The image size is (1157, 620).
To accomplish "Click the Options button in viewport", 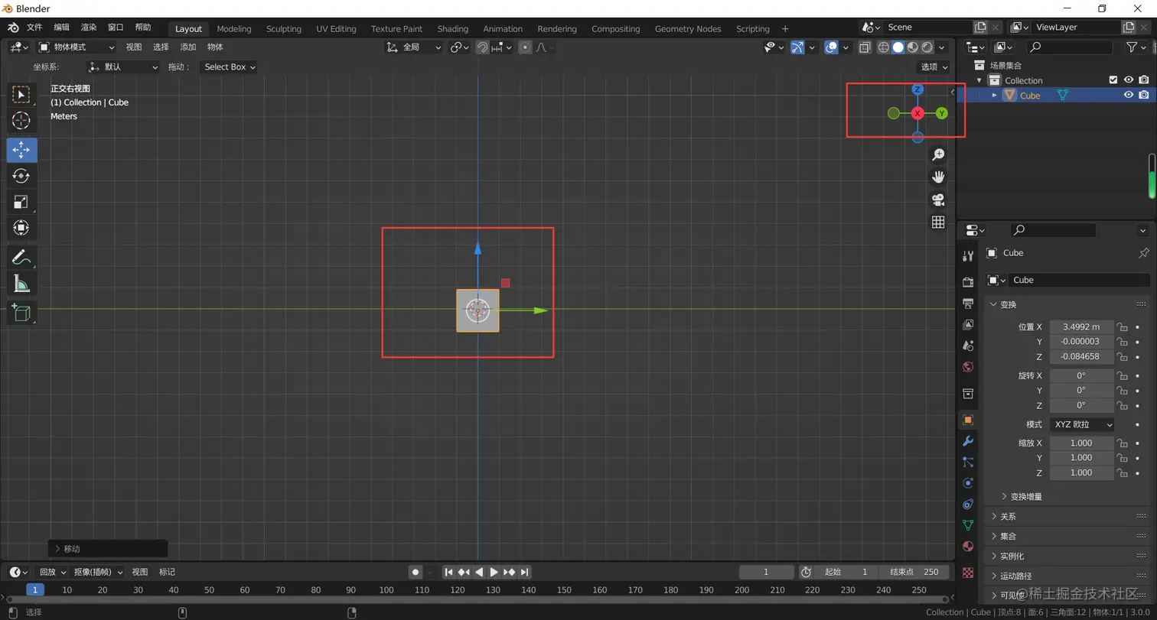I will pyautogui.click(x=934, y=67).
